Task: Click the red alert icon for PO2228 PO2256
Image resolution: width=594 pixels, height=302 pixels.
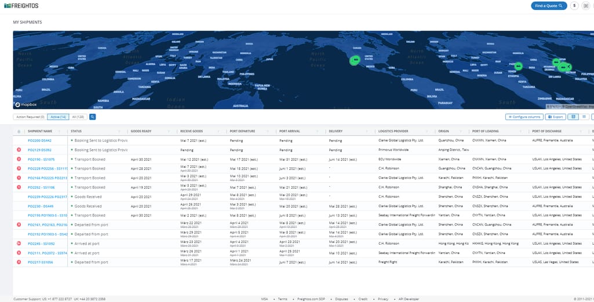Action: pos(19,168)
